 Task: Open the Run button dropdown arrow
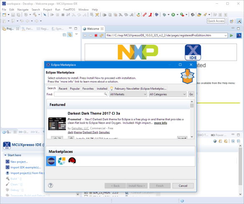pos(177,15)
